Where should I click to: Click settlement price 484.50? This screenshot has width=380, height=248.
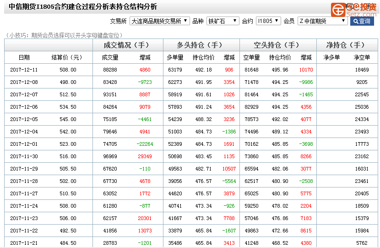(68, 243)
